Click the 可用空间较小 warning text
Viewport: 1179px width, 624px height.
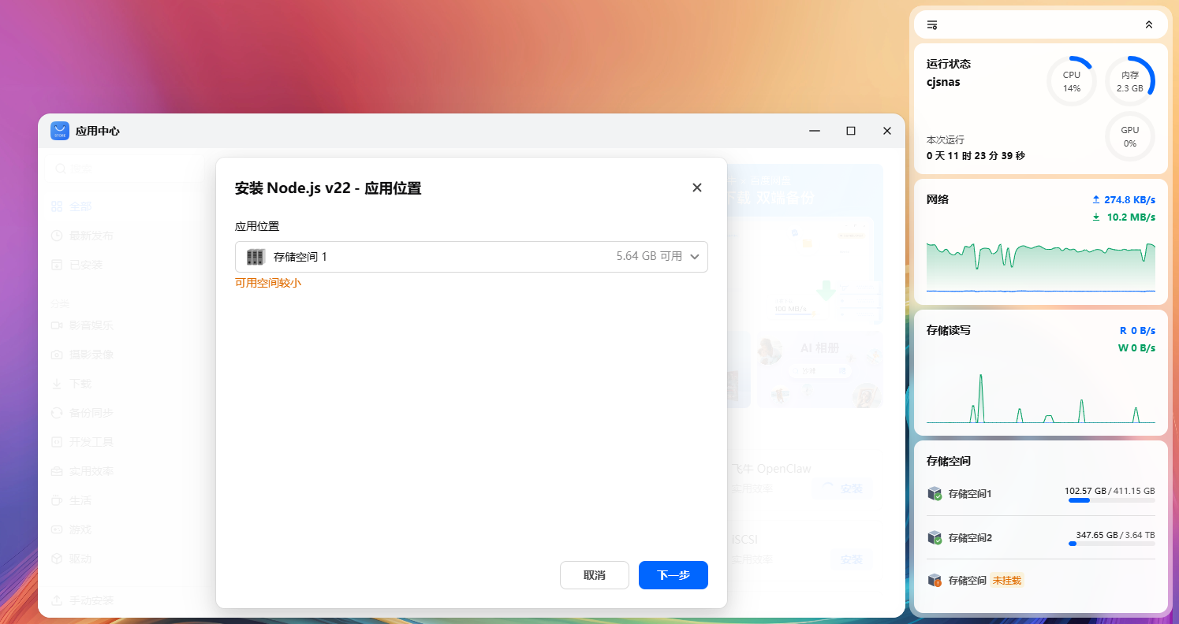tap(268, 283)
